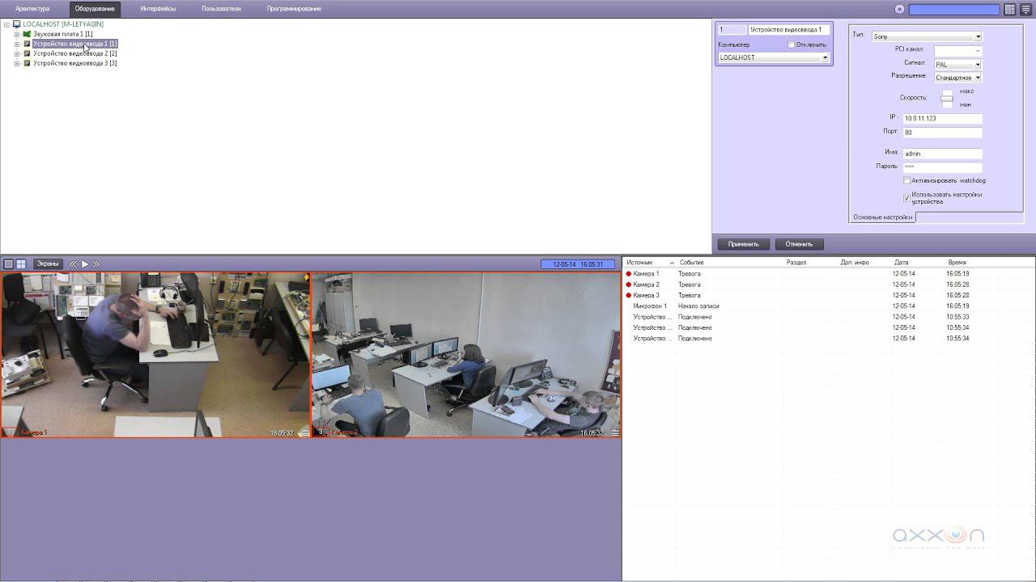Click red alarm dot for Камера 3

point(628,295)
